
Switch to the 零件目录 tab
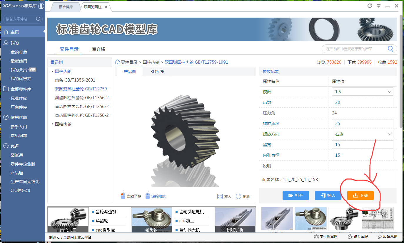click(x=69, y=49)
